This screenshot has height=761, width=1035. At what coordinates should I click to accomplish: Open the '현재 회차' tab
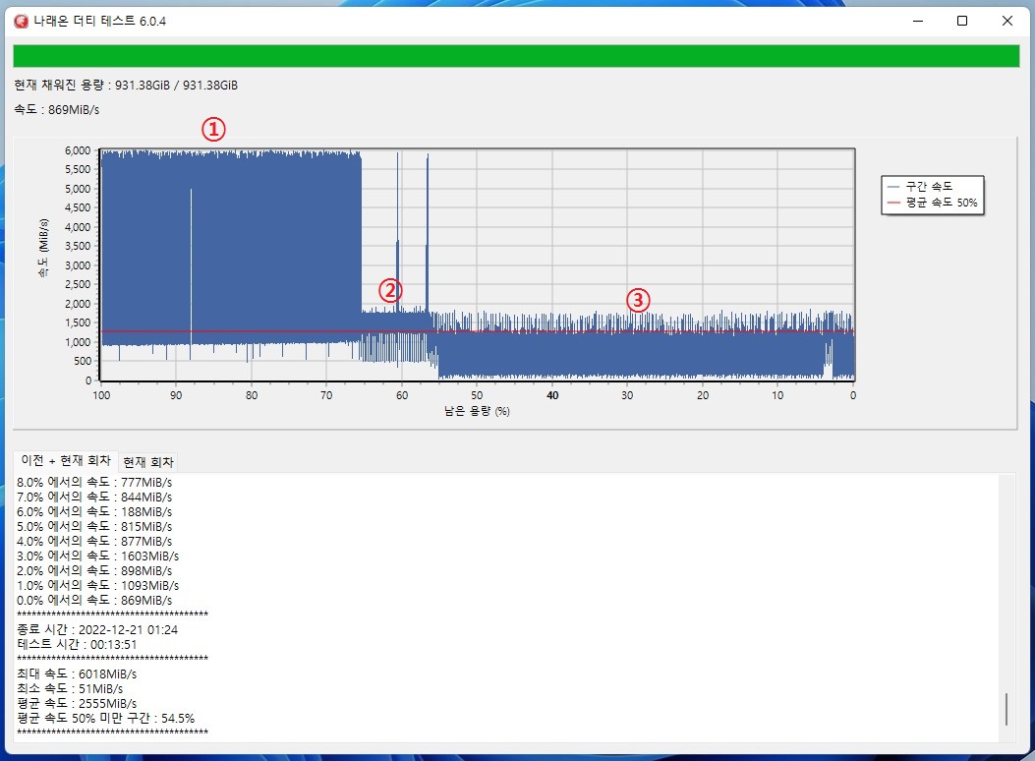148,462
